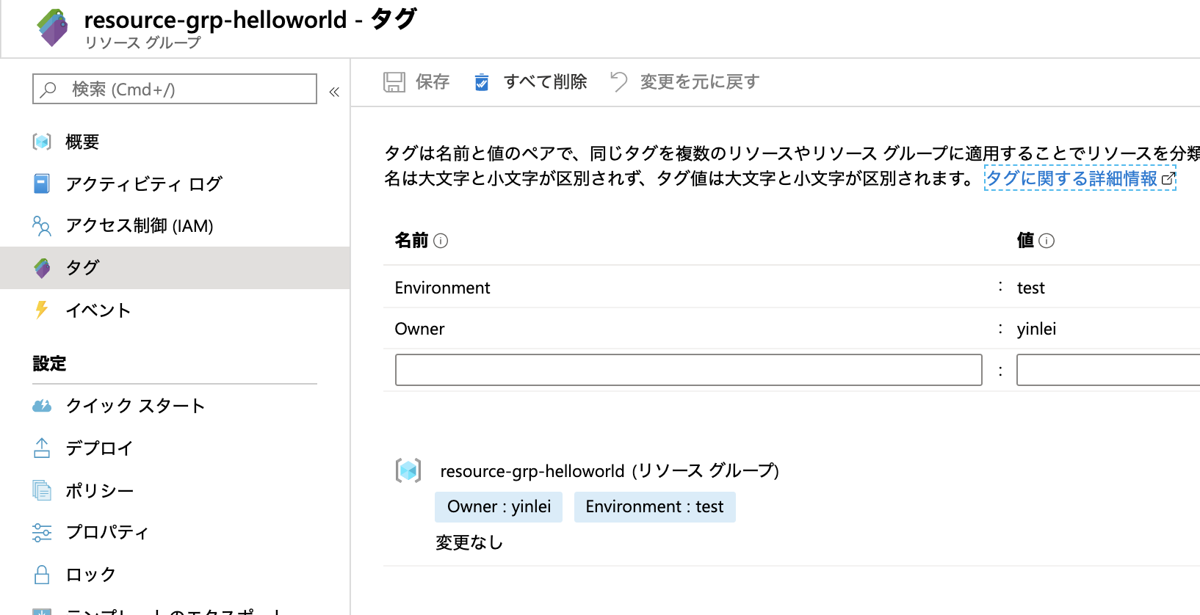The height and width of the screenshot is (615, 1200).
Task: Click the イベント lightning icon
Action: click(x=42, y=310)
